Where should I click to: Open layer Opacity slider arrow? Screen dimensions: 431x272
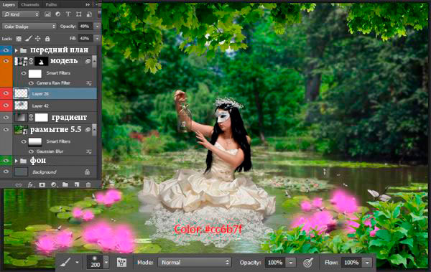click(x=97, y=27)
